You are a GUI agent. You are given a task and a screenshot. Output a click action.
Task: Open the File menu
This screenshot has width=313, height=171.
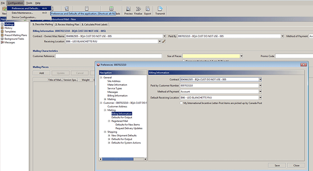coord(3,3)
